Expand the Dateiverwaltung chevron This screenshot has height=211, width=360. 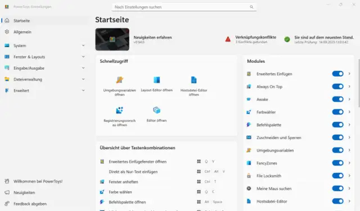tap(83, 79)
